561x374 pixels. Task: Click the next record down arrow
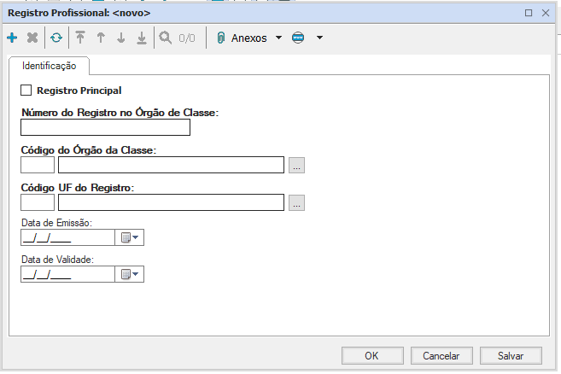[x=121, y=38]
